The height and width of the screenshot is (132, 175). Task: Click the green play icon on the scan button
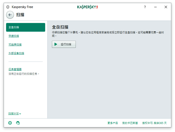(56, 44)
